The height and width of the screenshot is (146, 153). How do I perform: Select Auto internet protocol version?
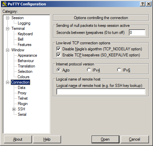(59, 70)
